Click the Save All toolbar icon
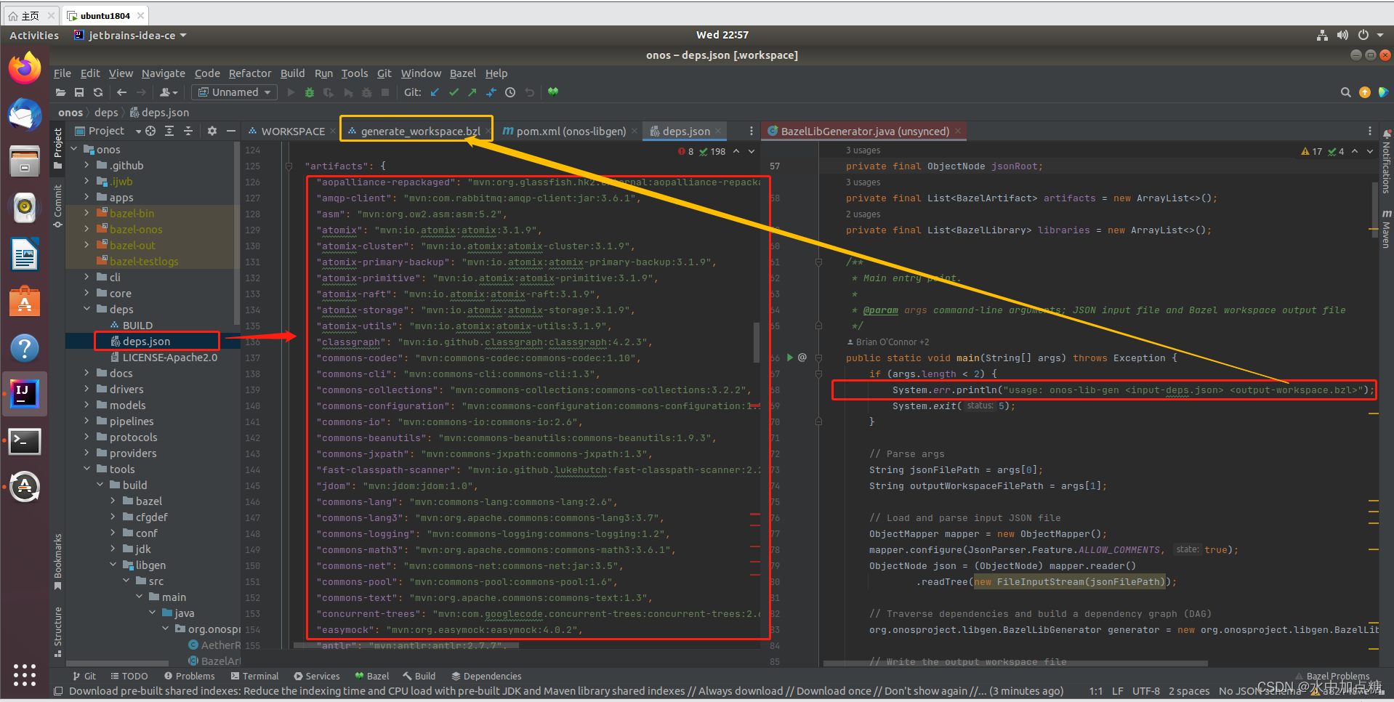The height and width of the screenshot is (702, 1394). click(79, 92)
